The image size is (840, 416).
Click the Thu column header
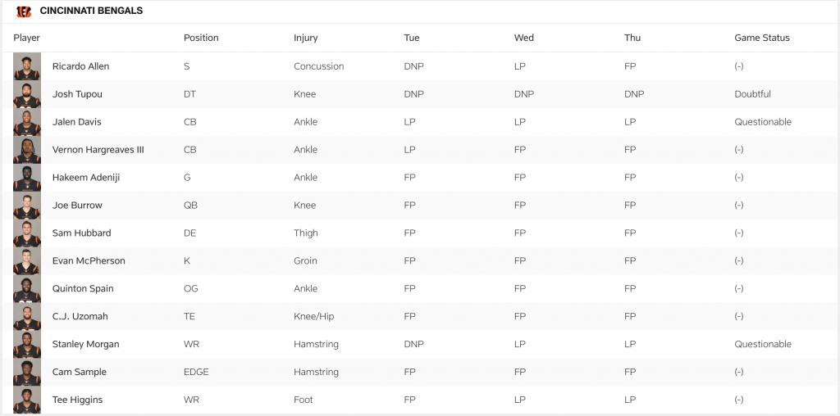632,38
